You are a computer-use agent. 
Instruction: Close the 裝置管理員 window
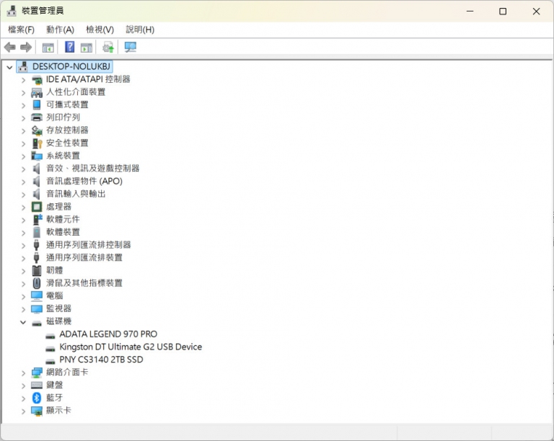pos(537,12)
